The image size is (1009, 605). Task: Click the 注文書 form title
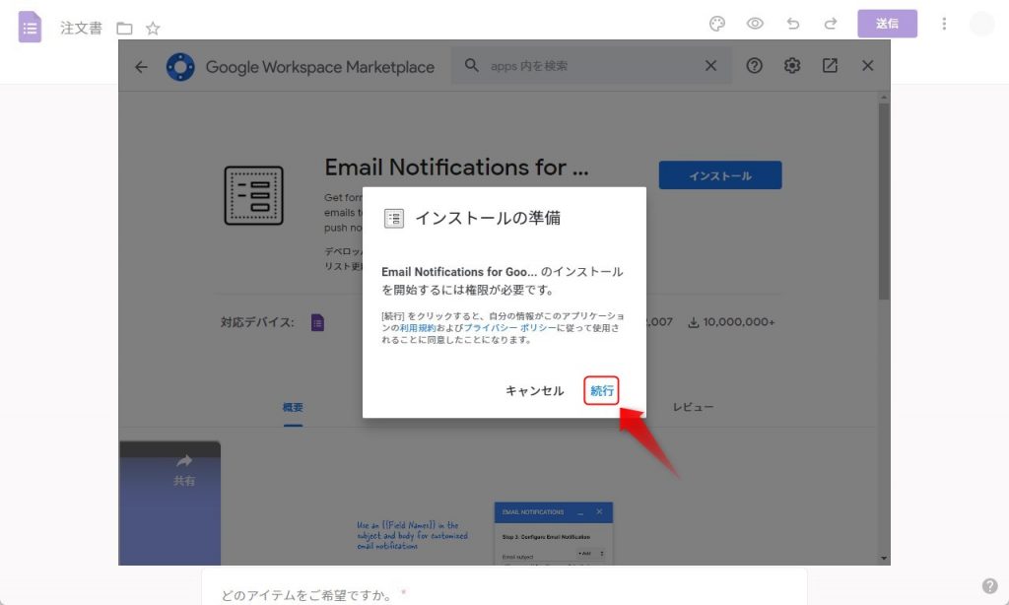point(81,28)
